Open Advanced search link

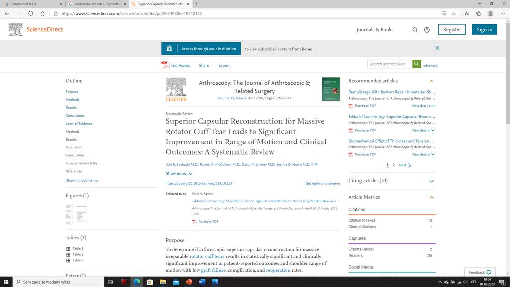coord(430,66)
